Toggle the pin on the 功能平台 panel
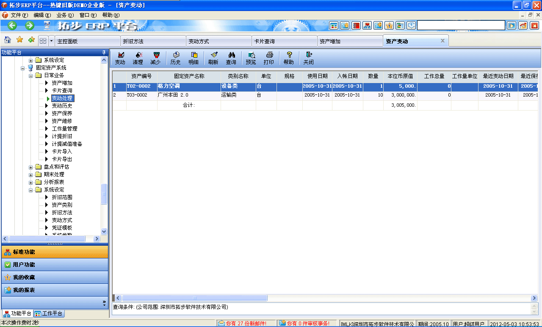542x327 pixels. pyautogui.click(x=105, y=53)
